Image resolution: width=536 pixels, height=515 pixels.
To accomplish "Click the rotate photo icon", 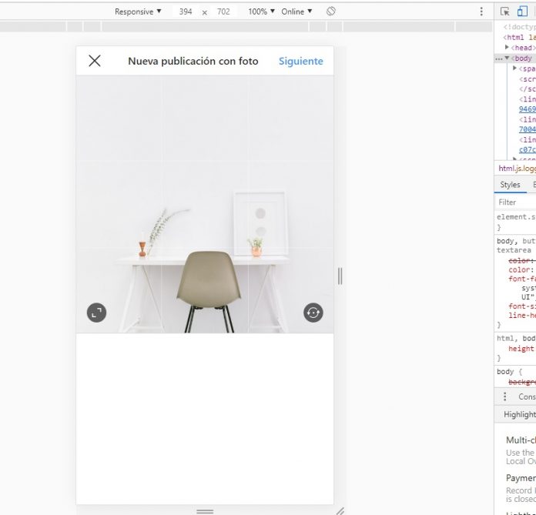I will tap(313, 313).
